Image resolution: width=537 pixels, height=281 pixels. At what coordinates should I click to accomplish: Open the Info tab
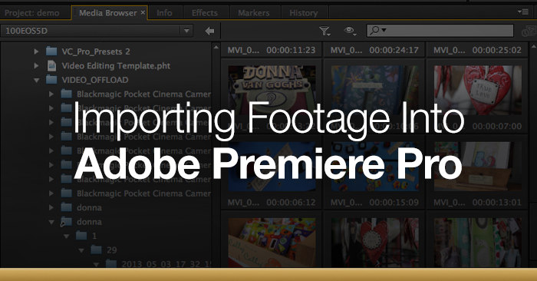pyautogui.click(x=164, y=13)
